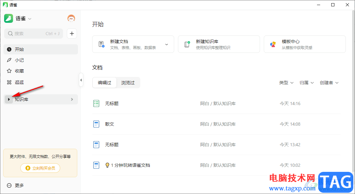355x194 pixels.
Task: Click the 新建文档 card title
Action: point(119,42)
